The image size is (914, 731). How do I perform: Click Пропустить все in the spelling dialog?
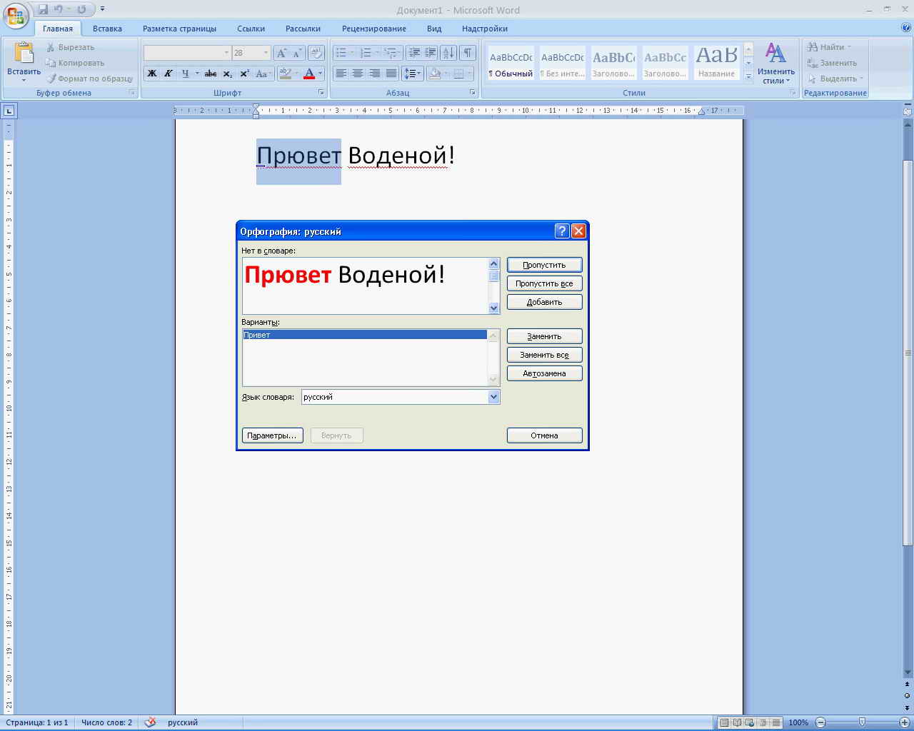pyautogui.click(x=544, y=283)
